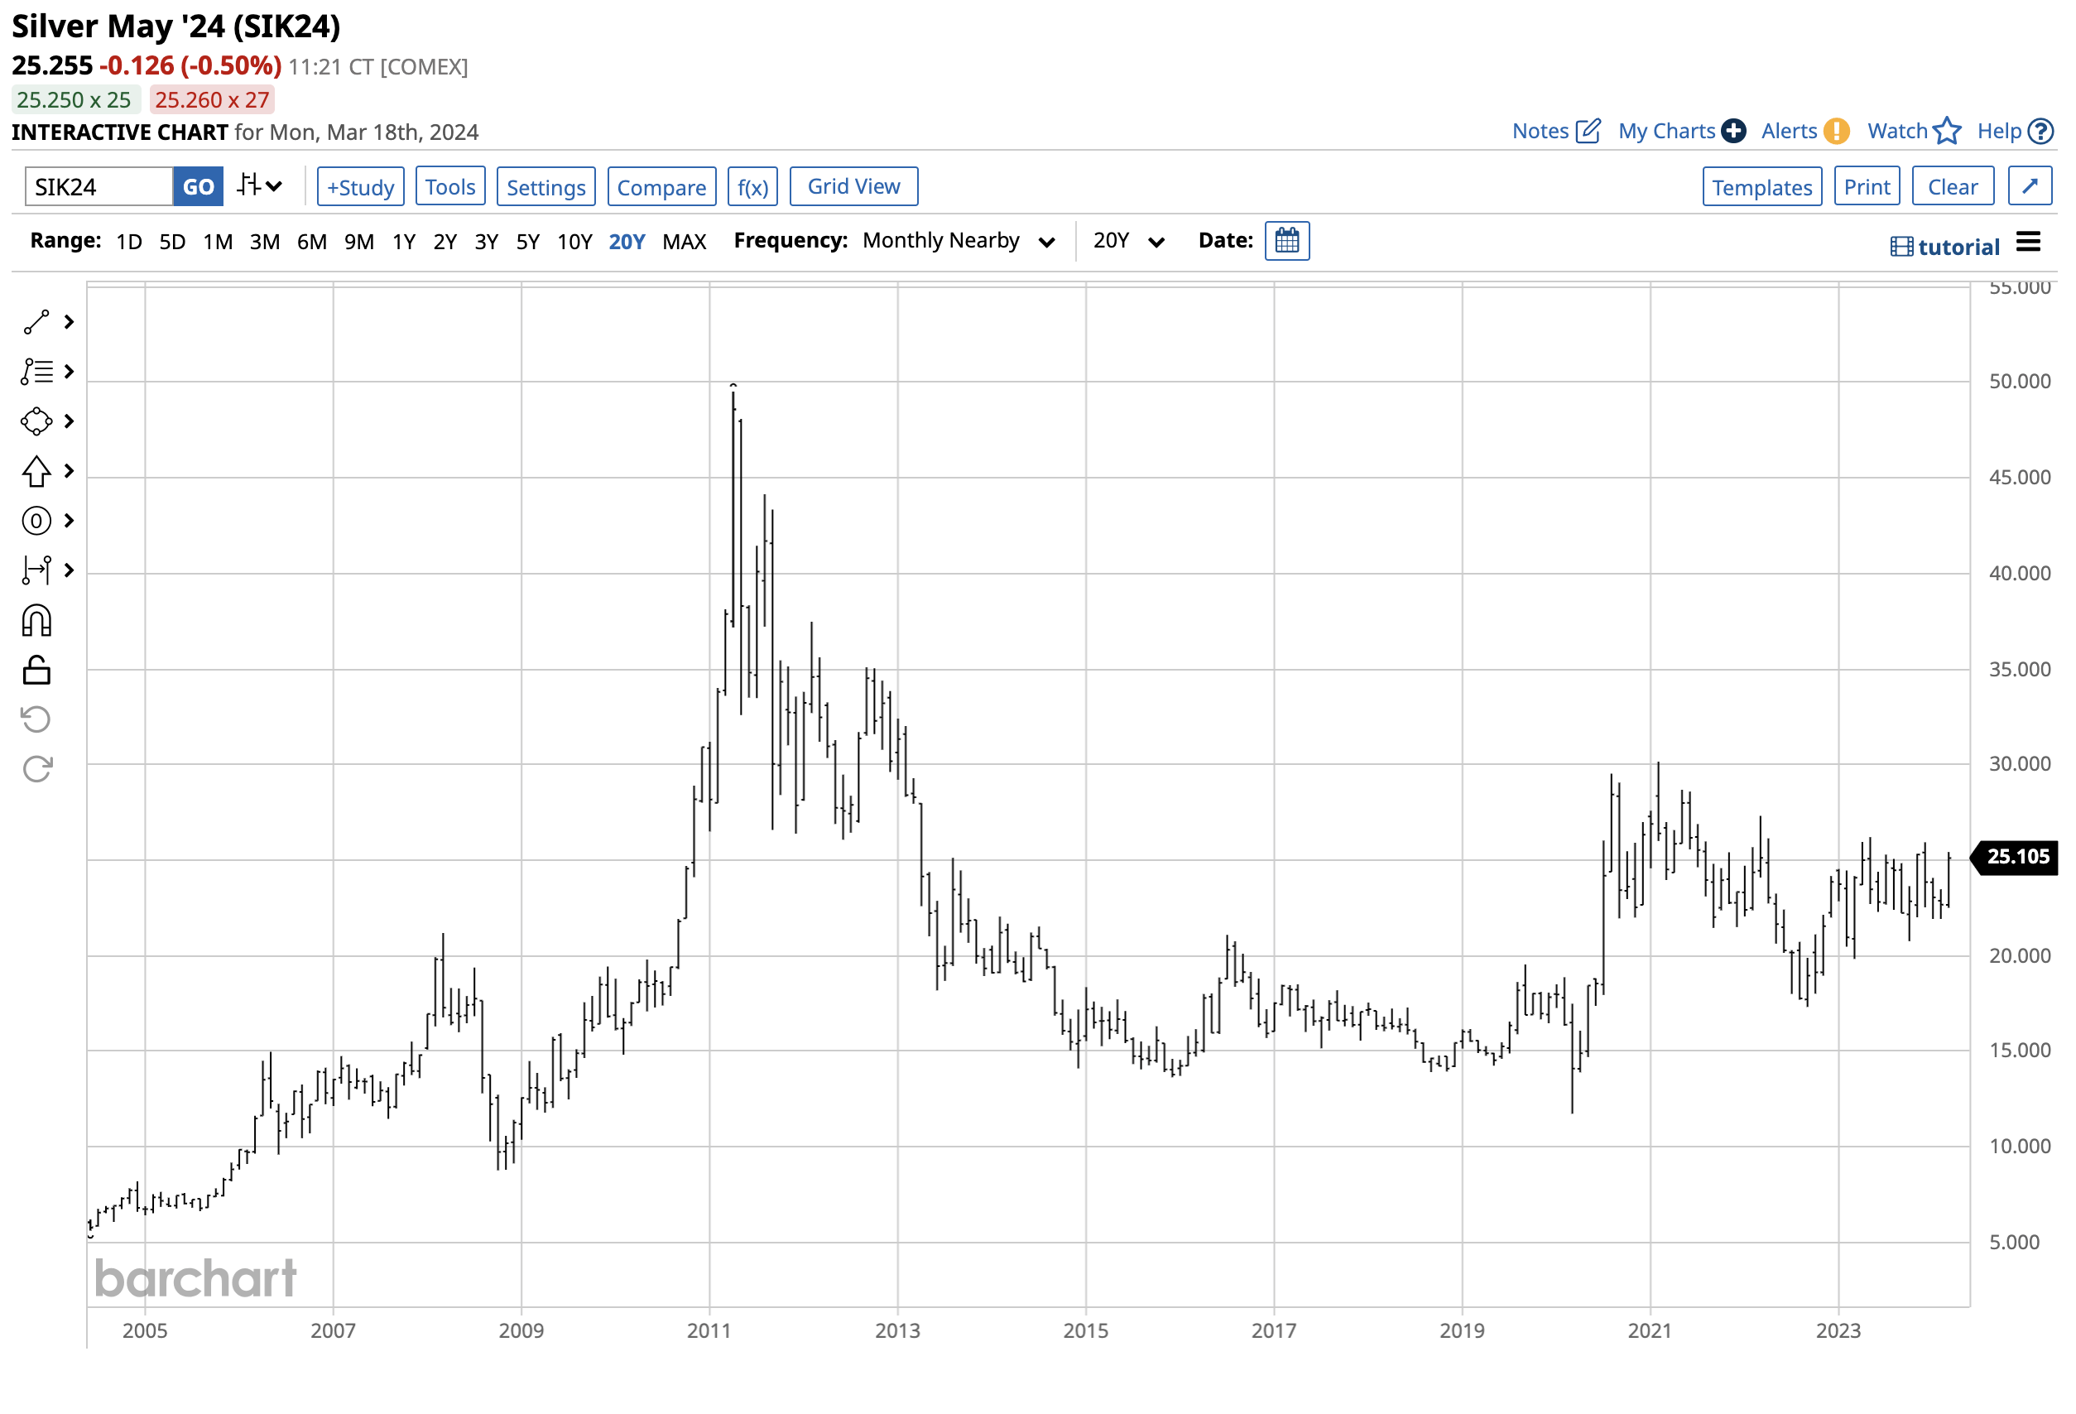Image resolution: width=2076 pixels, height=1414 pixels.
Task: Open the date calendar picker icon
Action: (x=1287, y=241)
